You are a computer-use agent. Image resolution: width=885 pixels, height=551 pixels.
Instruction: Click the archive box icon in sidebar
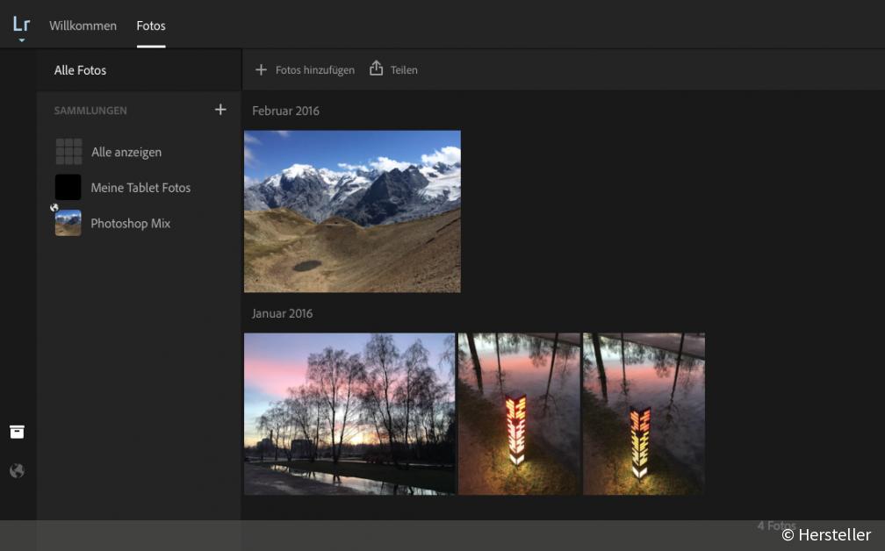tap(18, 432)
